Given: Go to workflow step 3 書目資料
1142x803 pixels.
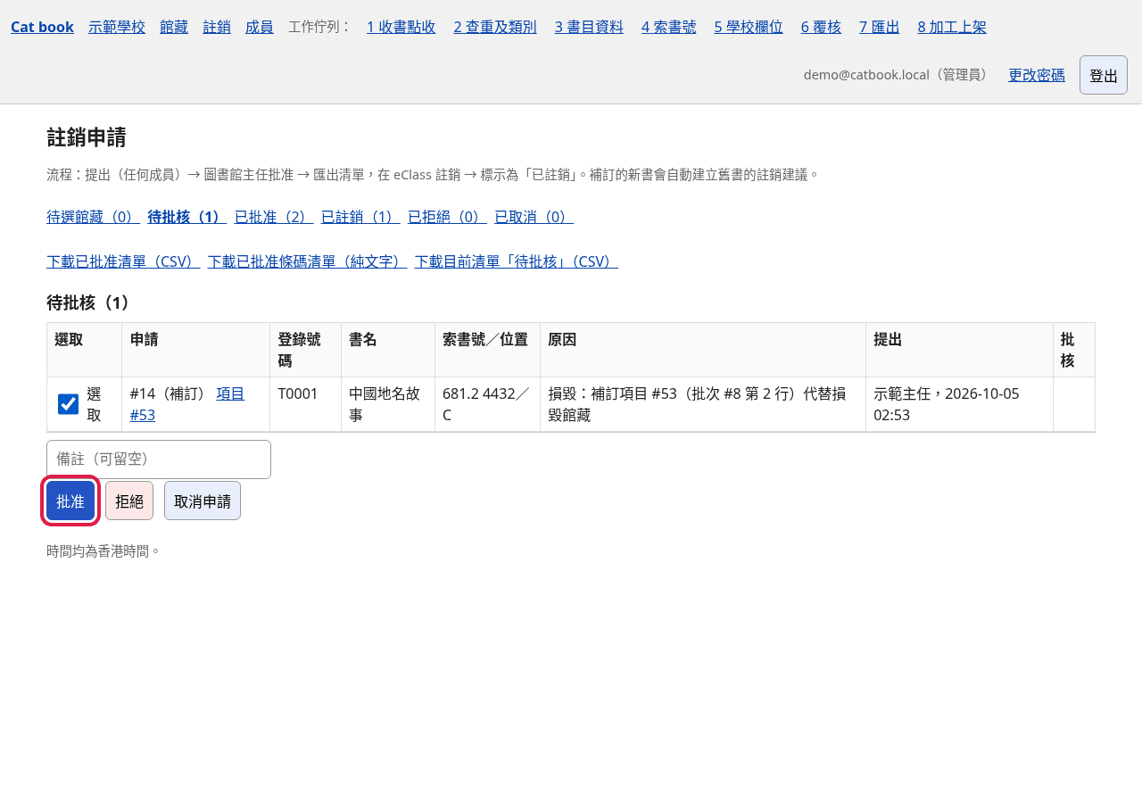Looking at the screenshot, I should tap(589, 27).
